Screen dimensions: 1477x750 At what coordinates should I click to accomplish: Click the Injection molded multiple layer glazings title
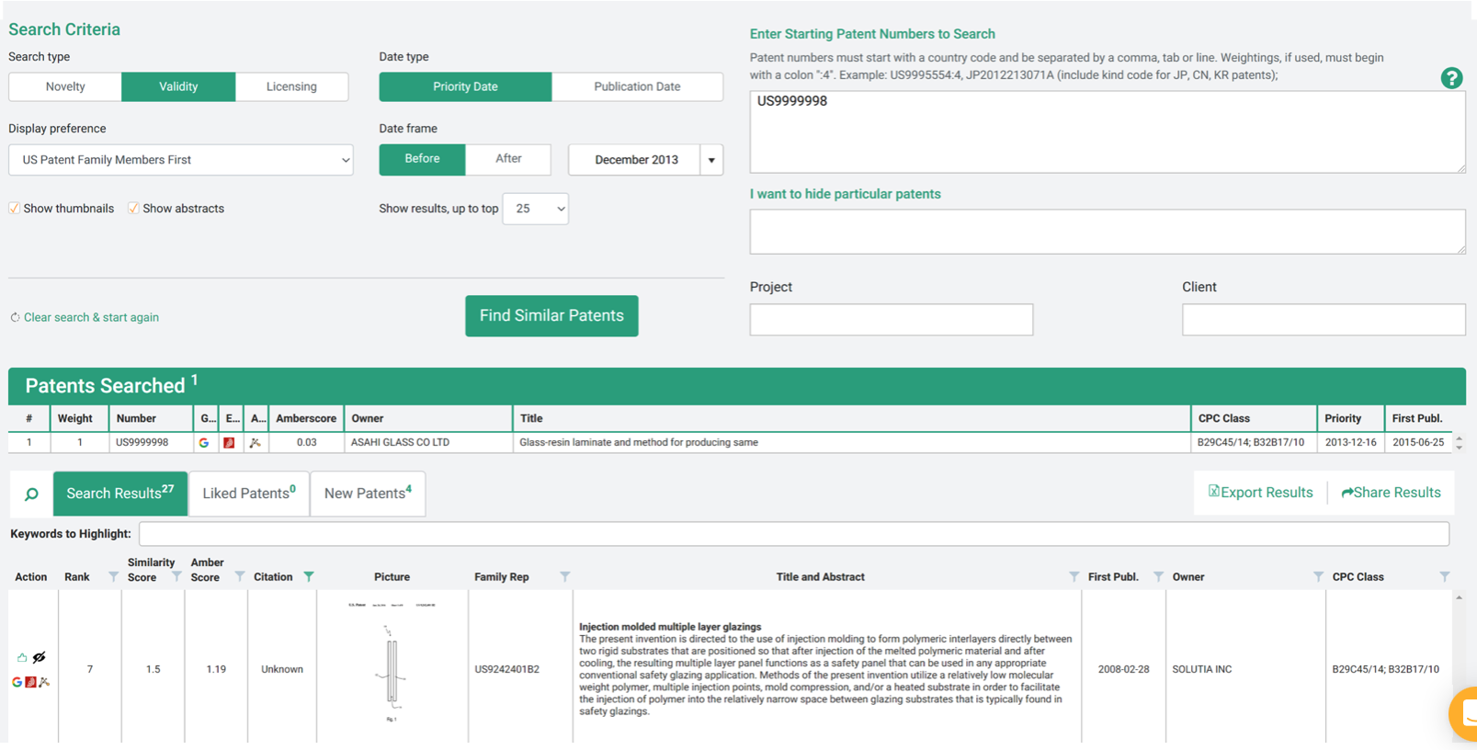click(x=670, y=627)
